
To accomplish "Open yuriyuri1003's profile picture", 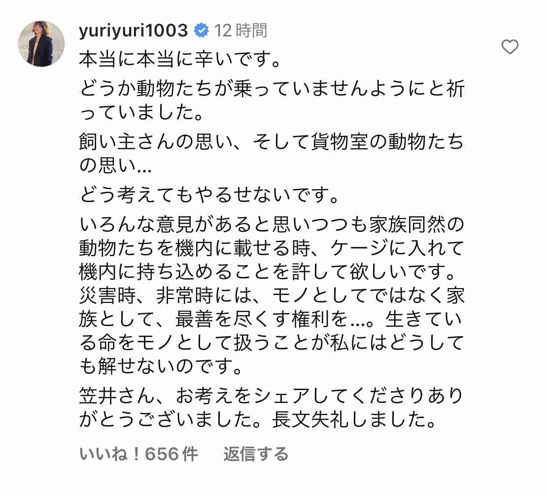I will click(41, 44).
